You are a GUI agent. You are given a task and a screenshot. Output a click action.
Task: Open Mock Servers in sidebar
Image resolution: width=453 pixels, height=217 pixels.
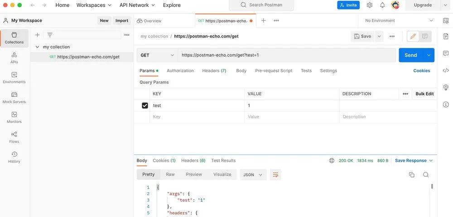[x=14, y=97]
